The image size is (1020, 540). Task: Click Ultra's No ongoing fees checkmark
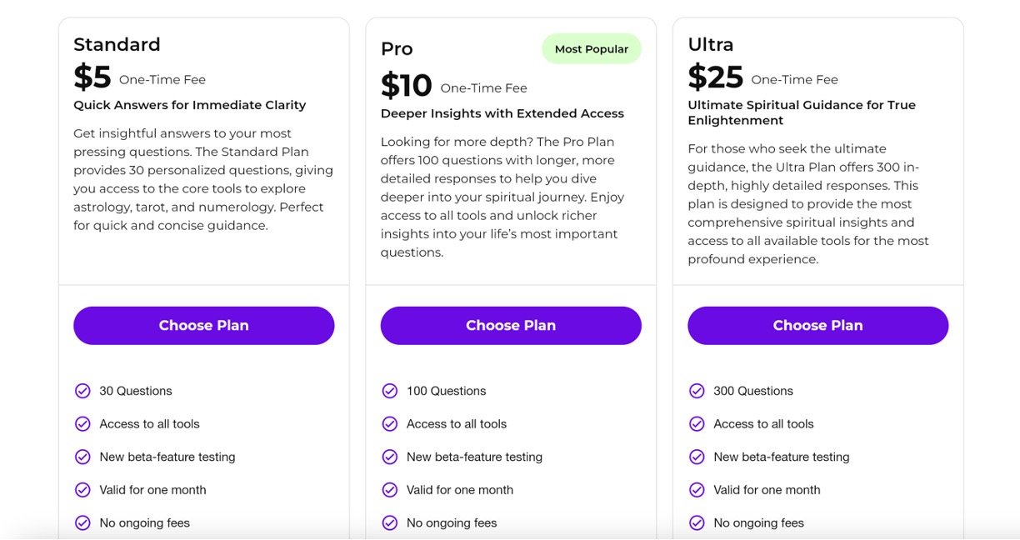tap(697, 523)
